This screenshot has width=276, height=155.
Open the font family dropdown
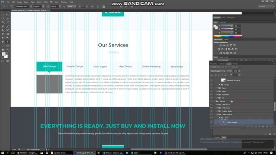click(x=31, y=6)
